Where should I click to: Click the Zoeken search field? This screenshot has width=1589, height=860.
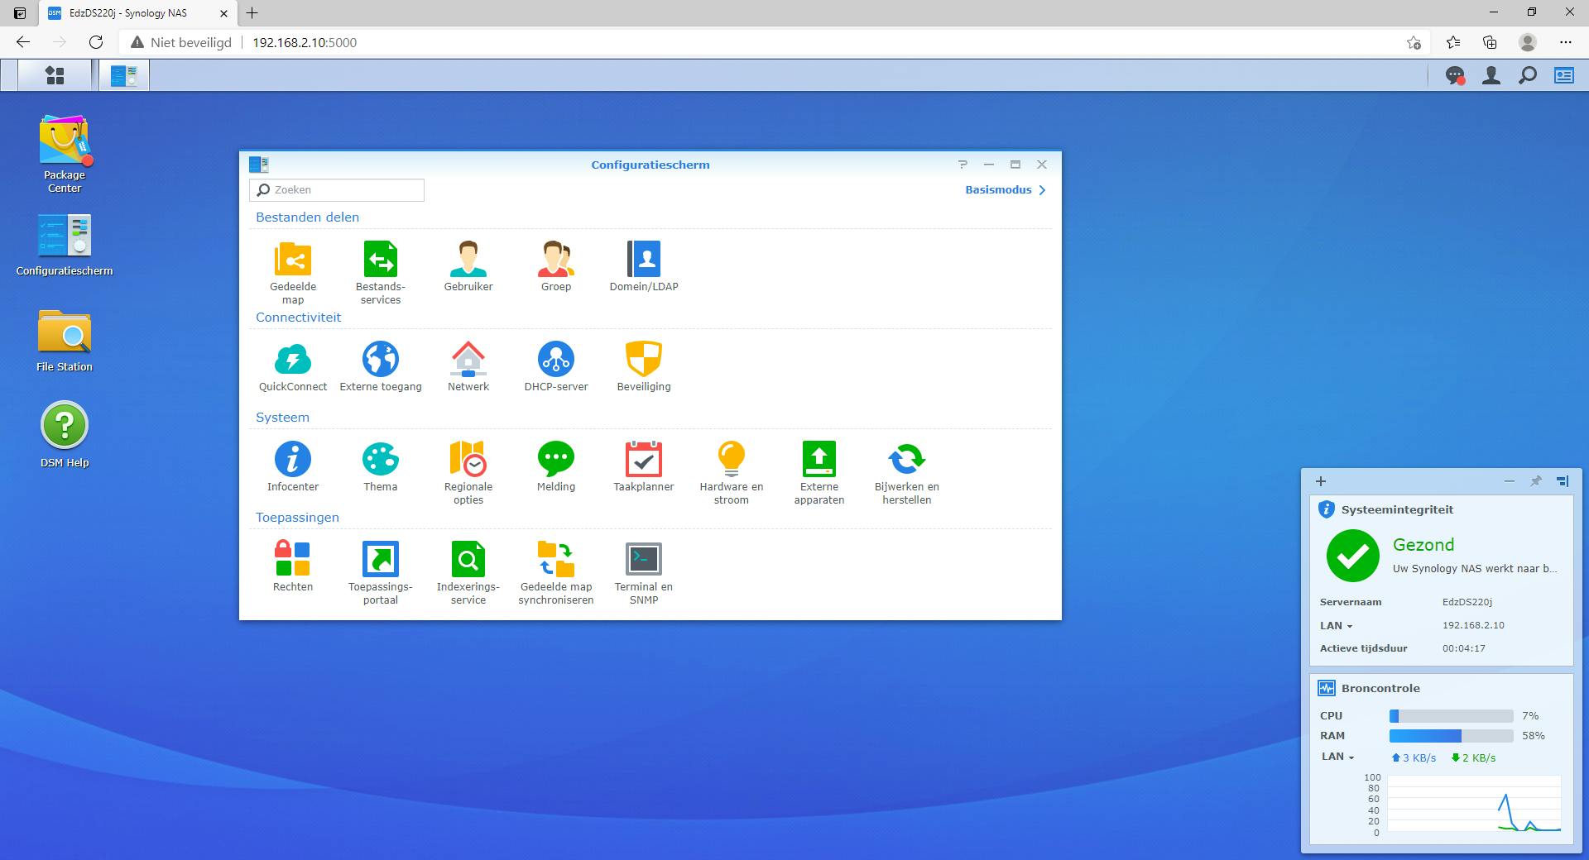337,190
